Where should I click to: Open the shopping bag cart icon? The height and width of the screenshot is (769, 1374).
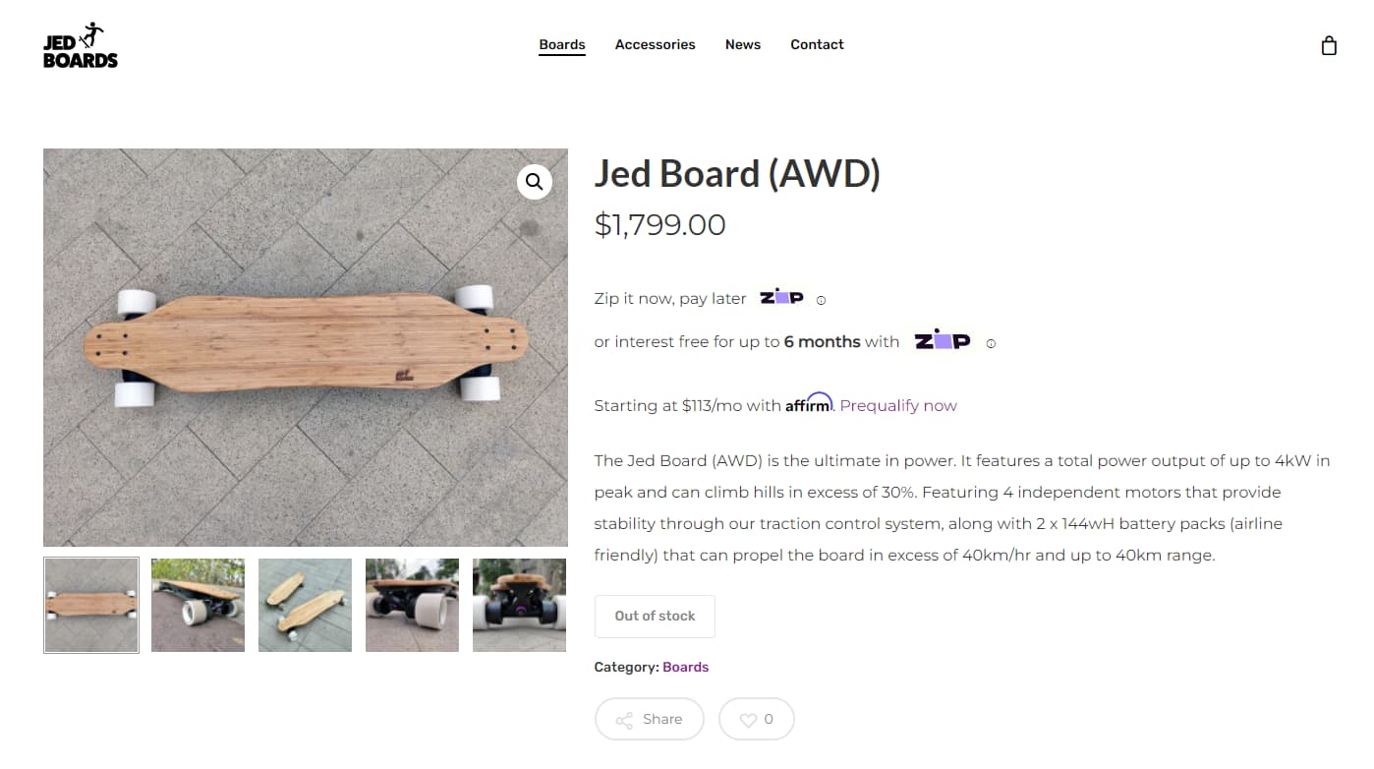coord(1329,45)
